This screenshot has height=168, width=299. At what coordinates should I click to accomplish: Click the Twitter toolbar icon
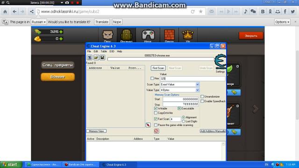pos(293,12)
